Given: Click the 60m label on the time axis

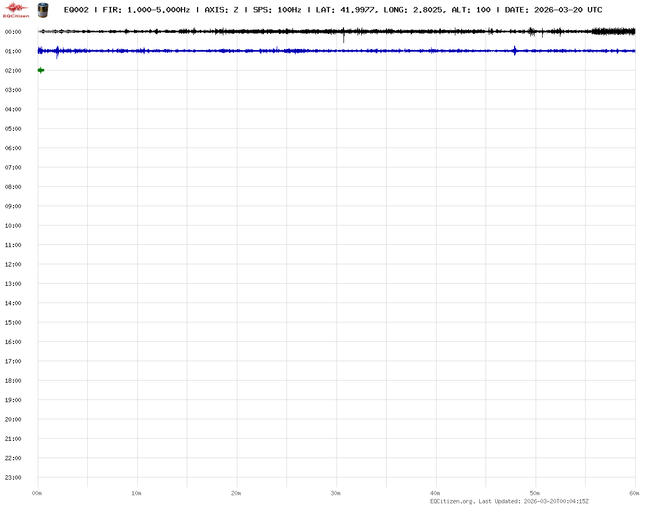Looking at the screenshot, I should [x=635, y=493].
